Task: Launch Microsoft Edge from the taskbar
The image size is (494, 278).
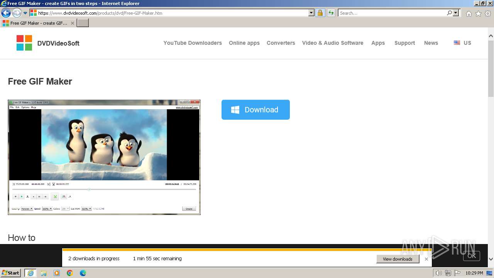Action: 83,273
